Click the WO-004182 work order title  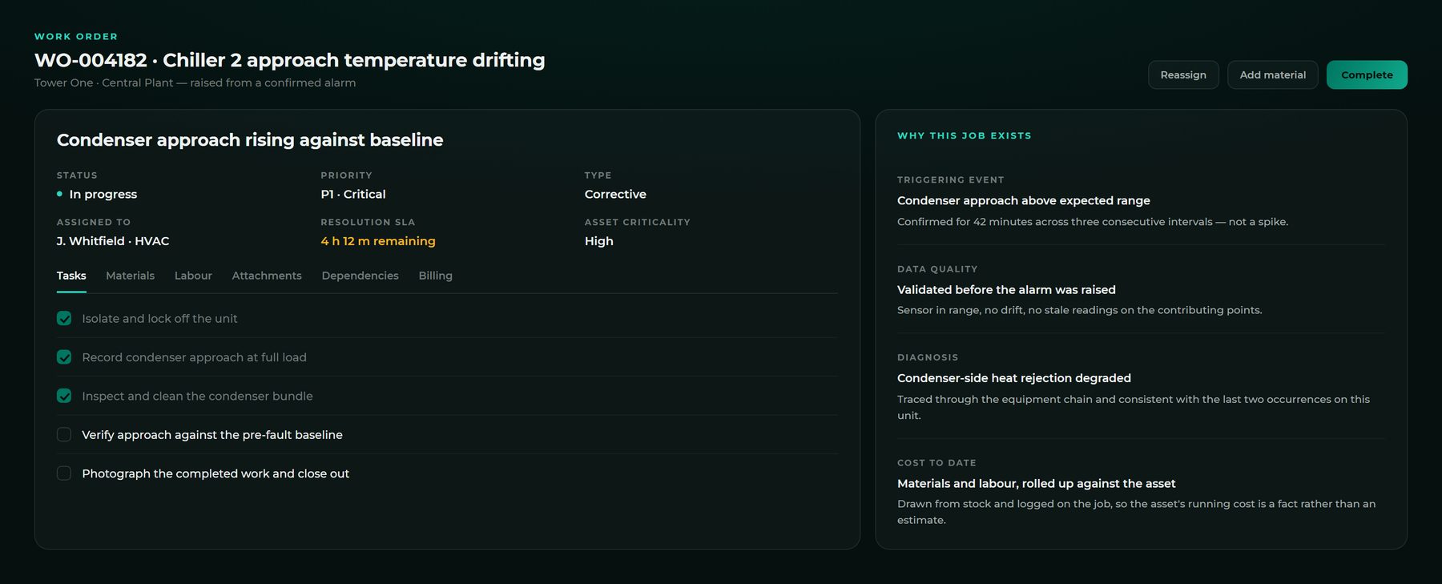289,60
